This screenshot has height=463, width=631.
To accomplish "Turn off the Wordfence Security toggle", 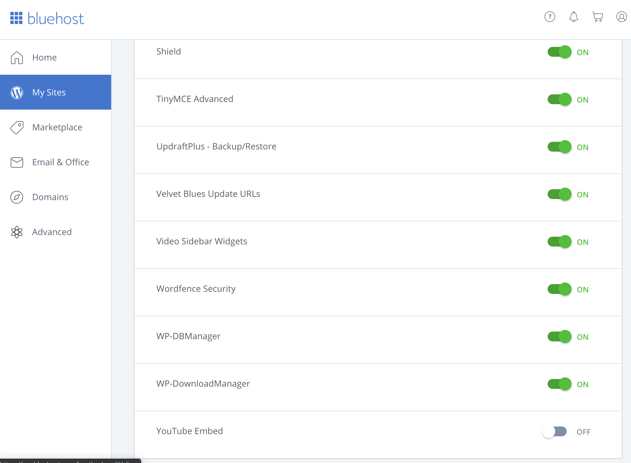I will pyautogui.click(x=559, y=289).
